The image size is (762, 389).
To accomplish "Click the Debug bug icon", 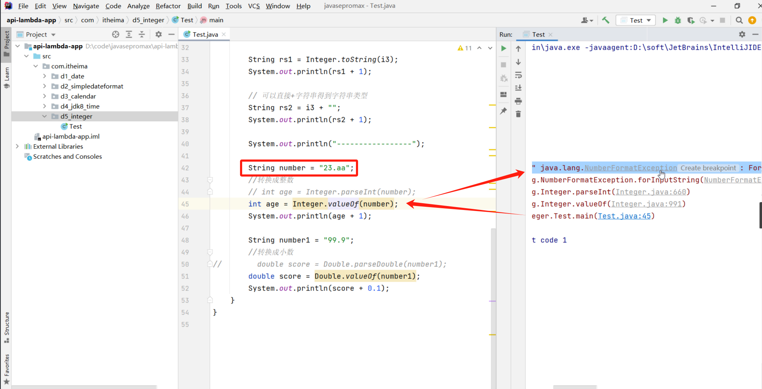I will tap(678, 20).
